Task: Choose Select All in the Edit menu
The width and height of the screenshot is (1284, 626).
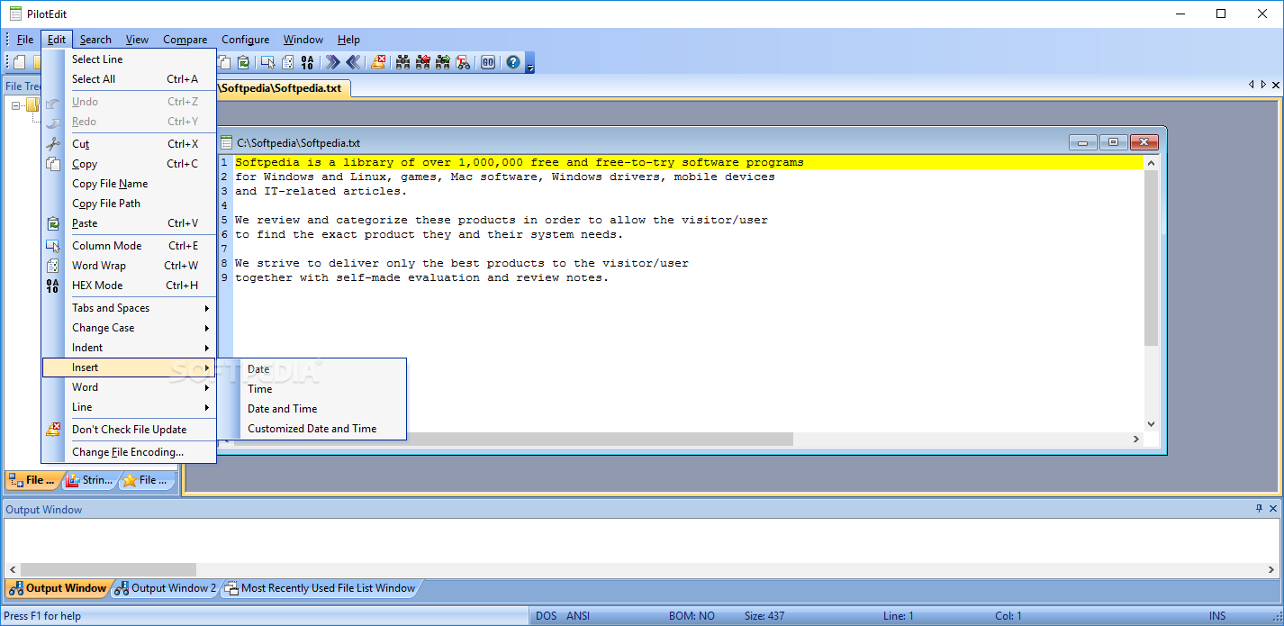Action: (x=129, y=79)
